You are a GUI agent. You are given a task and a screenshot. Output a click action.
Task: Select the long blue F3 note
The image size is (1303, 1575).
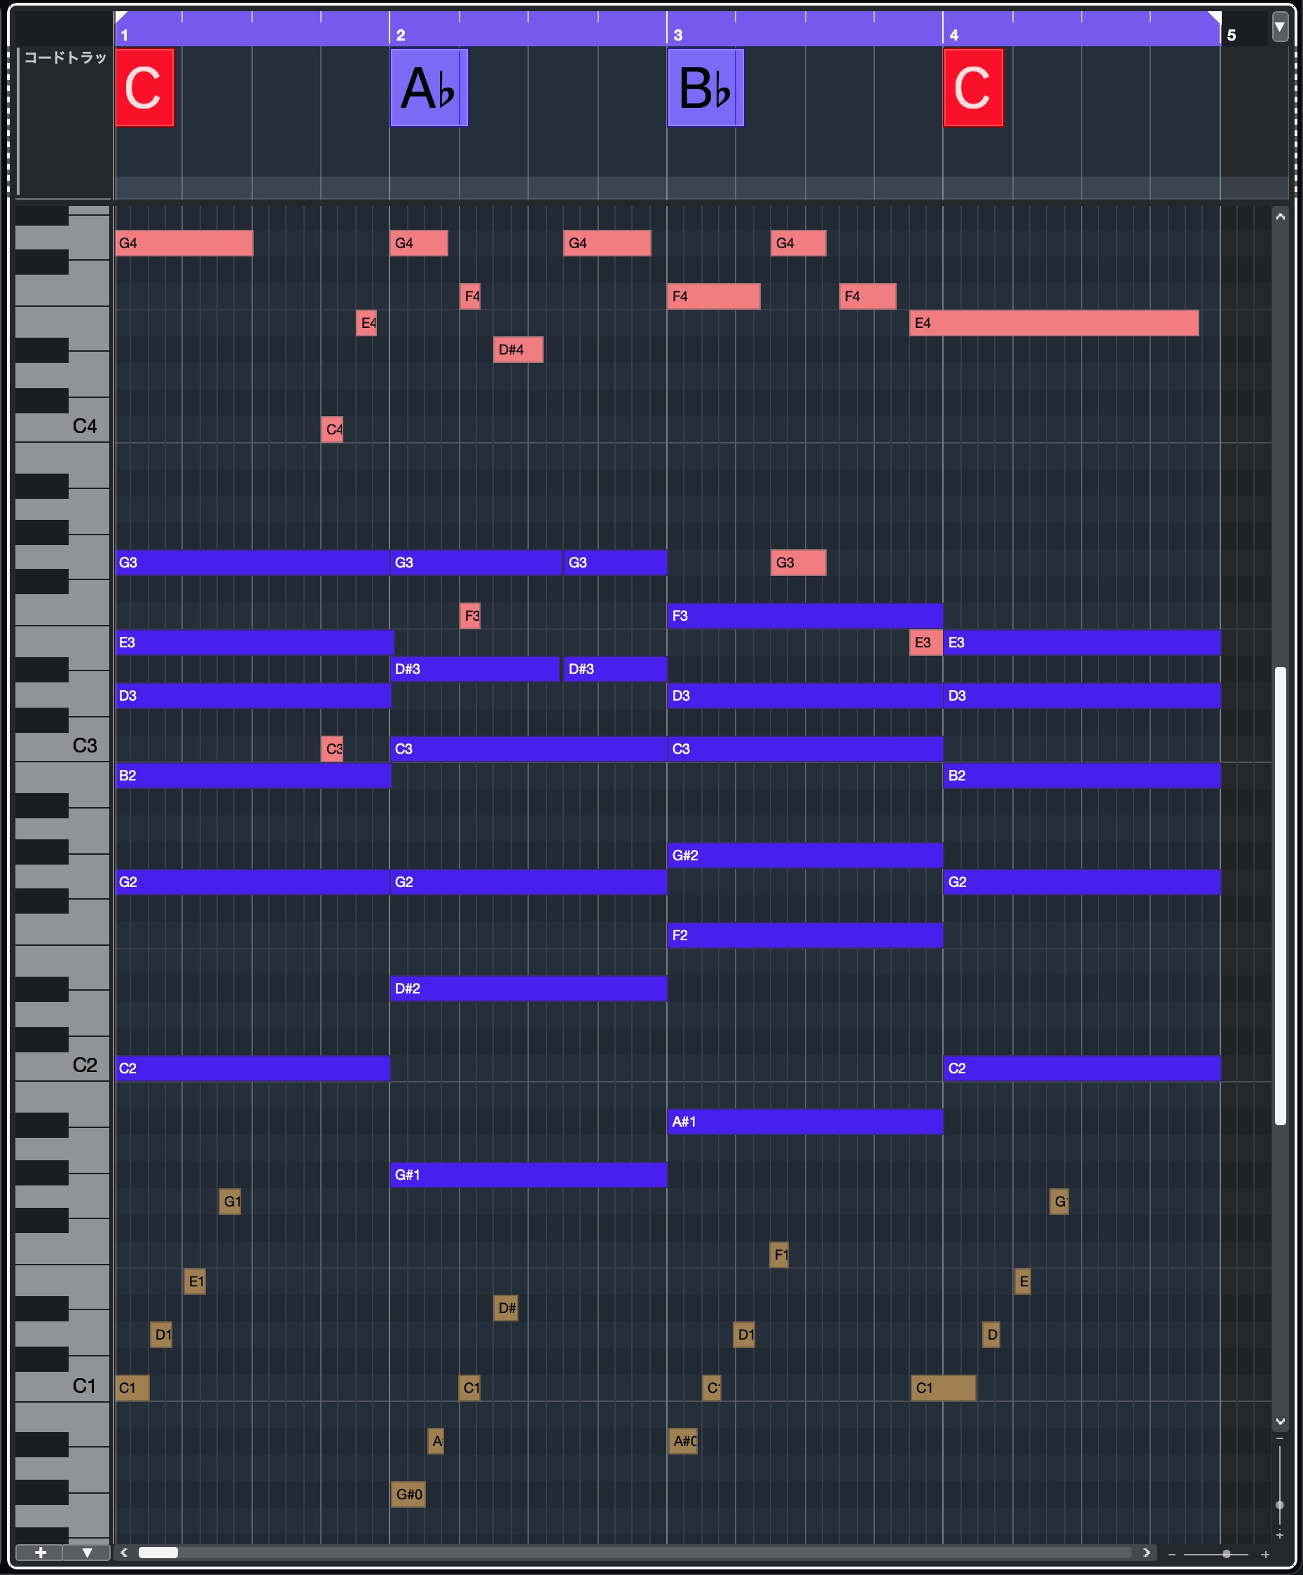coord(805,616)
